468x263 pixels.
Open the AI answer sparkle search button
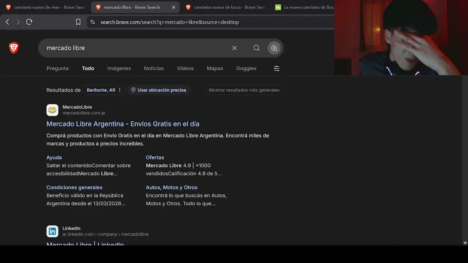[274, 48]
